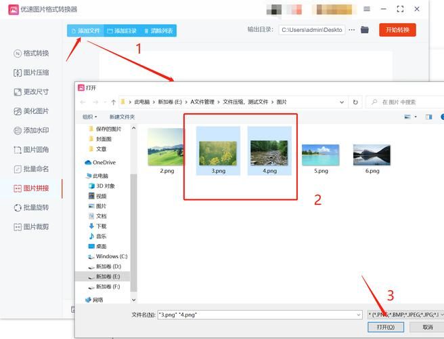Viewport: 444px width, 339px height.
Task: Click the 添加文件 button
Action: point(85,31)
